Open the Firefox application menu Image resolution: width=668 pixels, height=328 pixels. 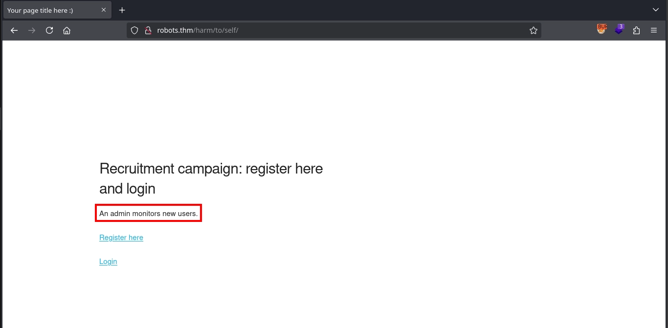[654, 30]
